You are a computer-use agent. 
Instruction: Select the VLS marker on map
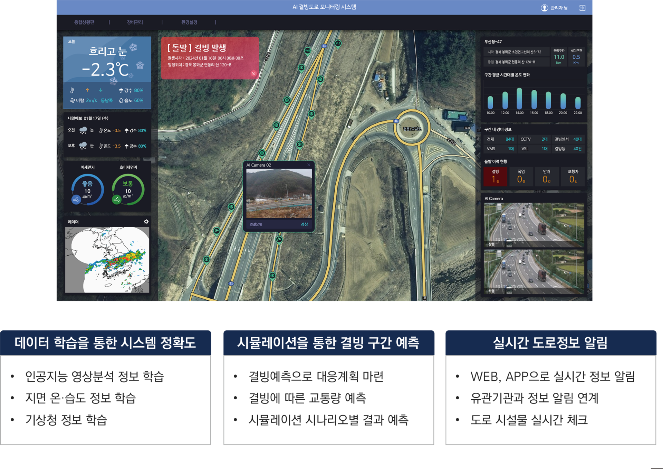pyautogui.click(x=338, y=43)
